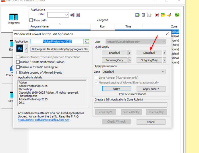Click the add application icon in toolbar

tap(138, 15)
